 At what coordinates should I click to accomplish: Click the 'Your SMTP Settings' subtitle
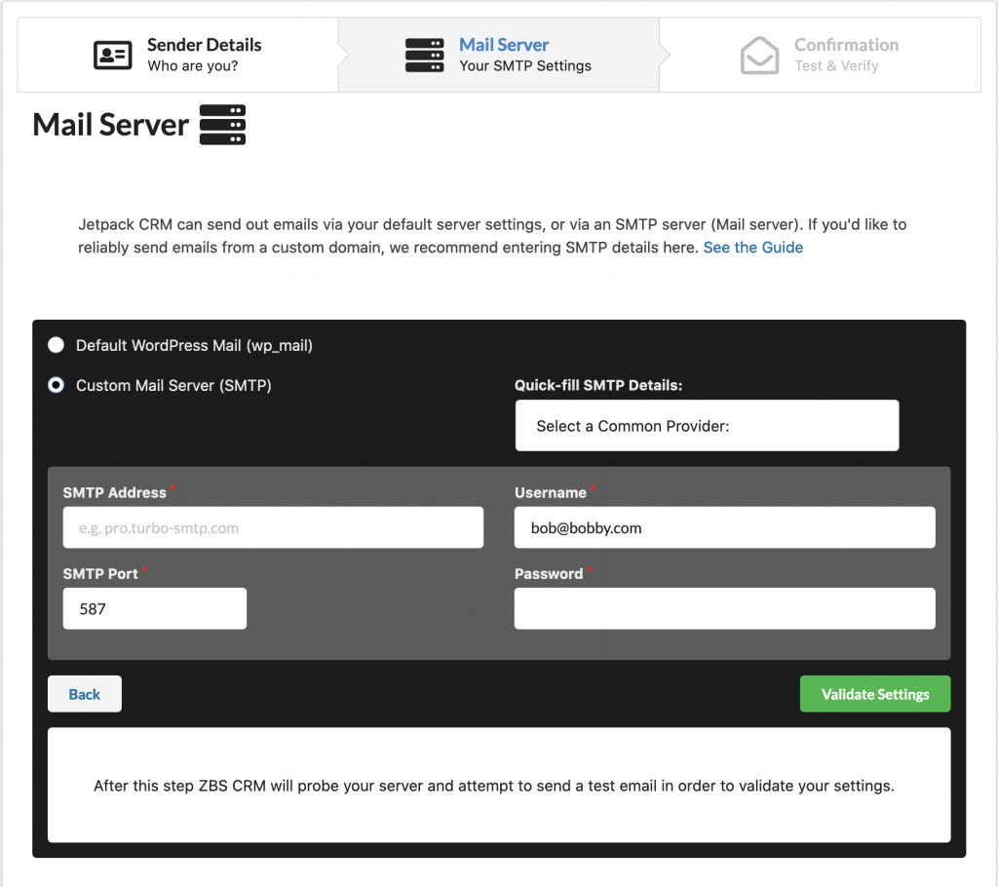(x=525, y=65)
